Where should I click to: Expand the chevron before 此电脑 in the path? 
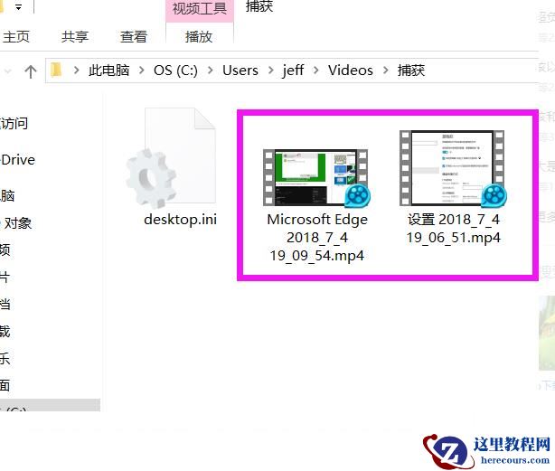coord(76,71)
